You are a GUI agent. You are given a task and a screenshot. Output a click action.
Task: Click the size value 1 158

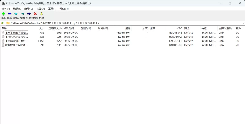coord(41,41)
